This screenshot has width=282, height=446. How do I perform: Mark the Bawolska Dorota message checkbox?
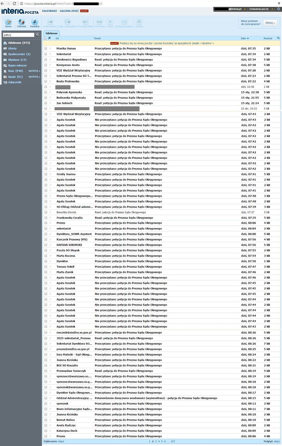tap(46, 212)
